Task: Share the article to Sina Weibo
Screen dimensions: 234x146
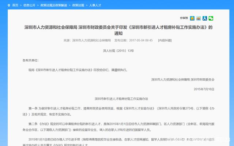Action: [199, 18]
